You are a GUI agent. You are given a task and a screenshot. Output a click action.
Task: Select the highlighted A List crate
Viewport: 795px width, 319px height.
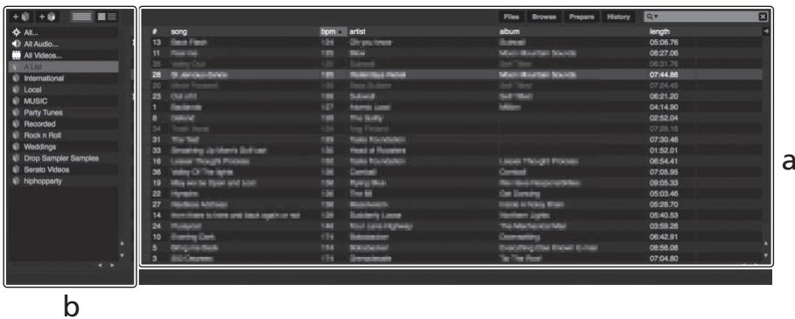(64, 66)
